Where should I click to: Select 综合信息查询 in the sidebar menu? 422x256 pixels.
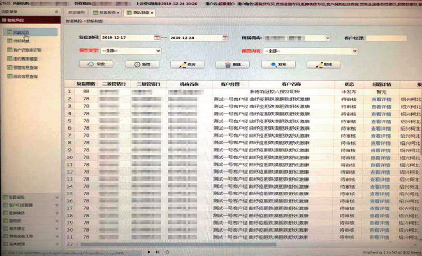tap(25, 76)
